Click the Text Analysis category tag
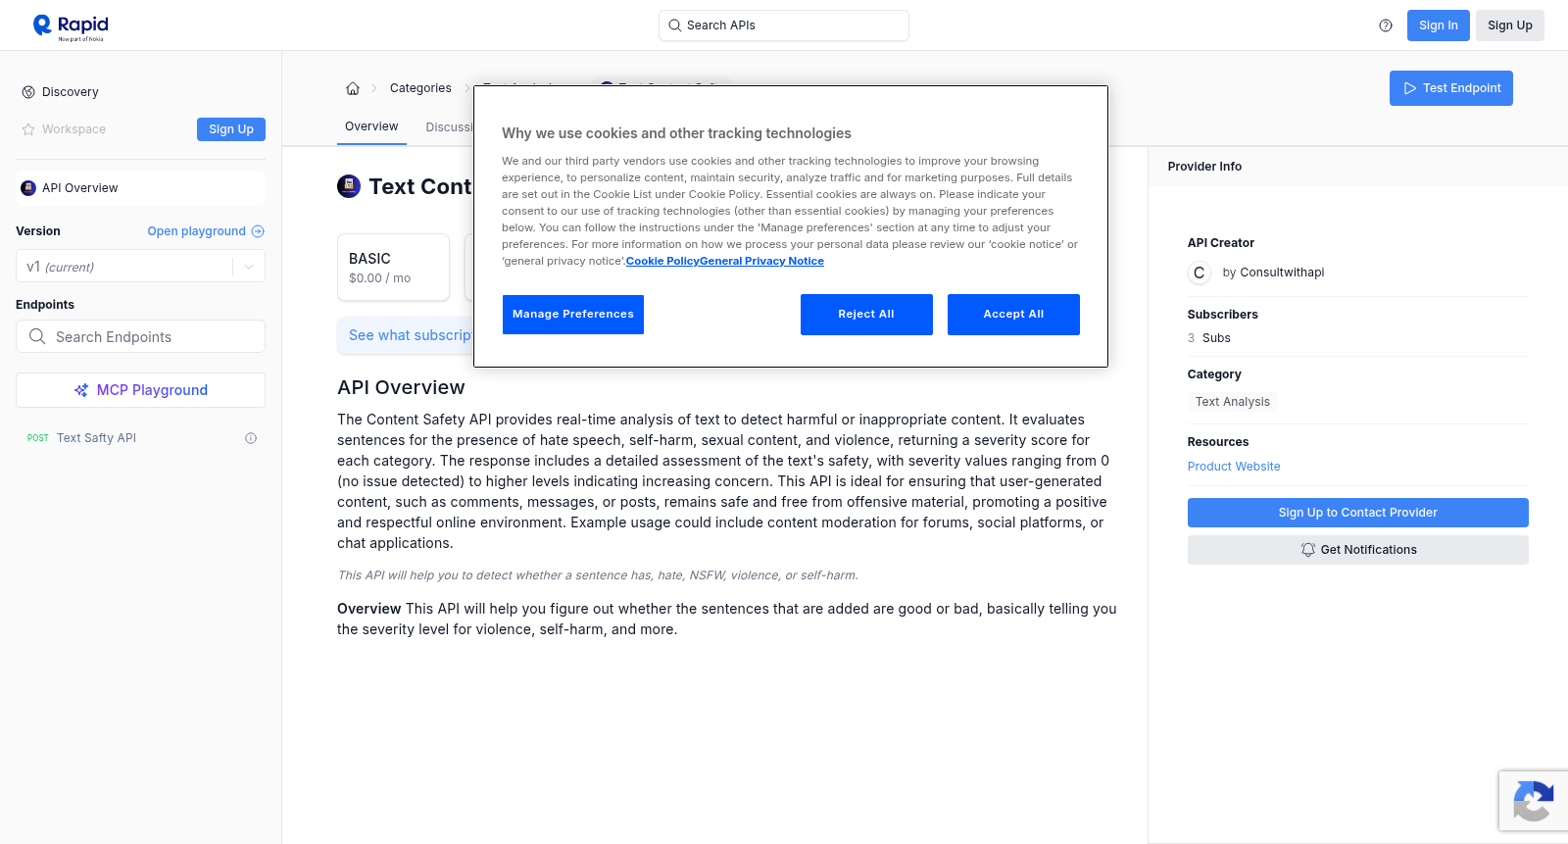The width and height of the screenshot is (1568, 844). click(x=1232, y=402)
